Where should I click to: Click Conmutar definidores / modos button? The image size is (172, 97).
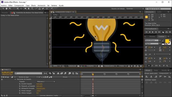49,96
